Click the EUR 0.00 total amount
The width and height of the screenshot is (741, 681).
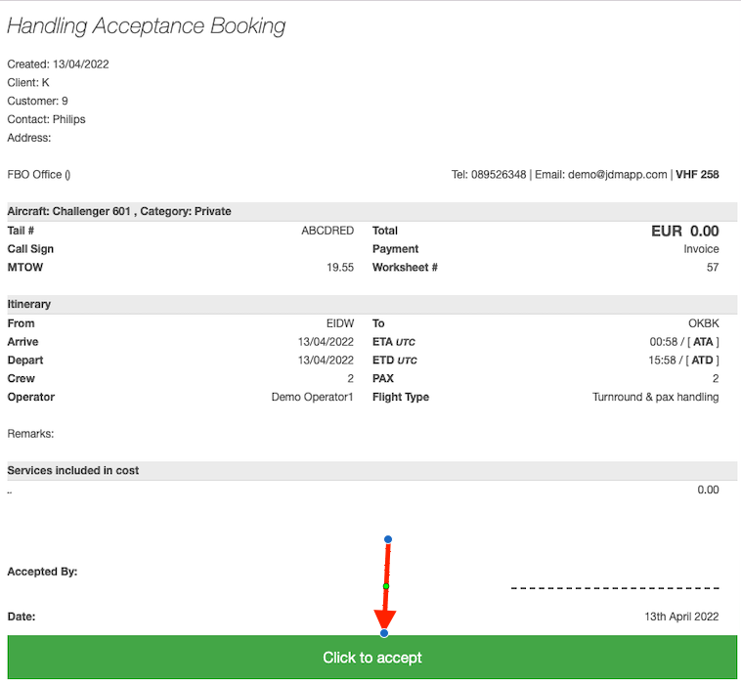[x=684, y=232]
